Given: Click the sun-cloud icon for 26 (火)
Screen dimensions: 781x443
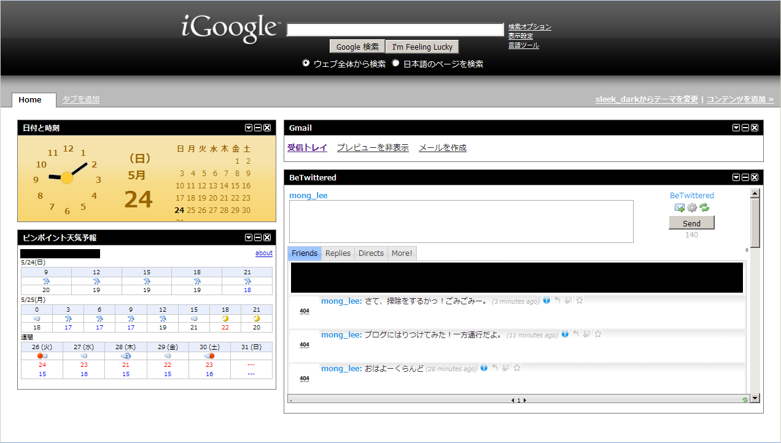Looking at the screenshot, I should (x=42, y=355).
